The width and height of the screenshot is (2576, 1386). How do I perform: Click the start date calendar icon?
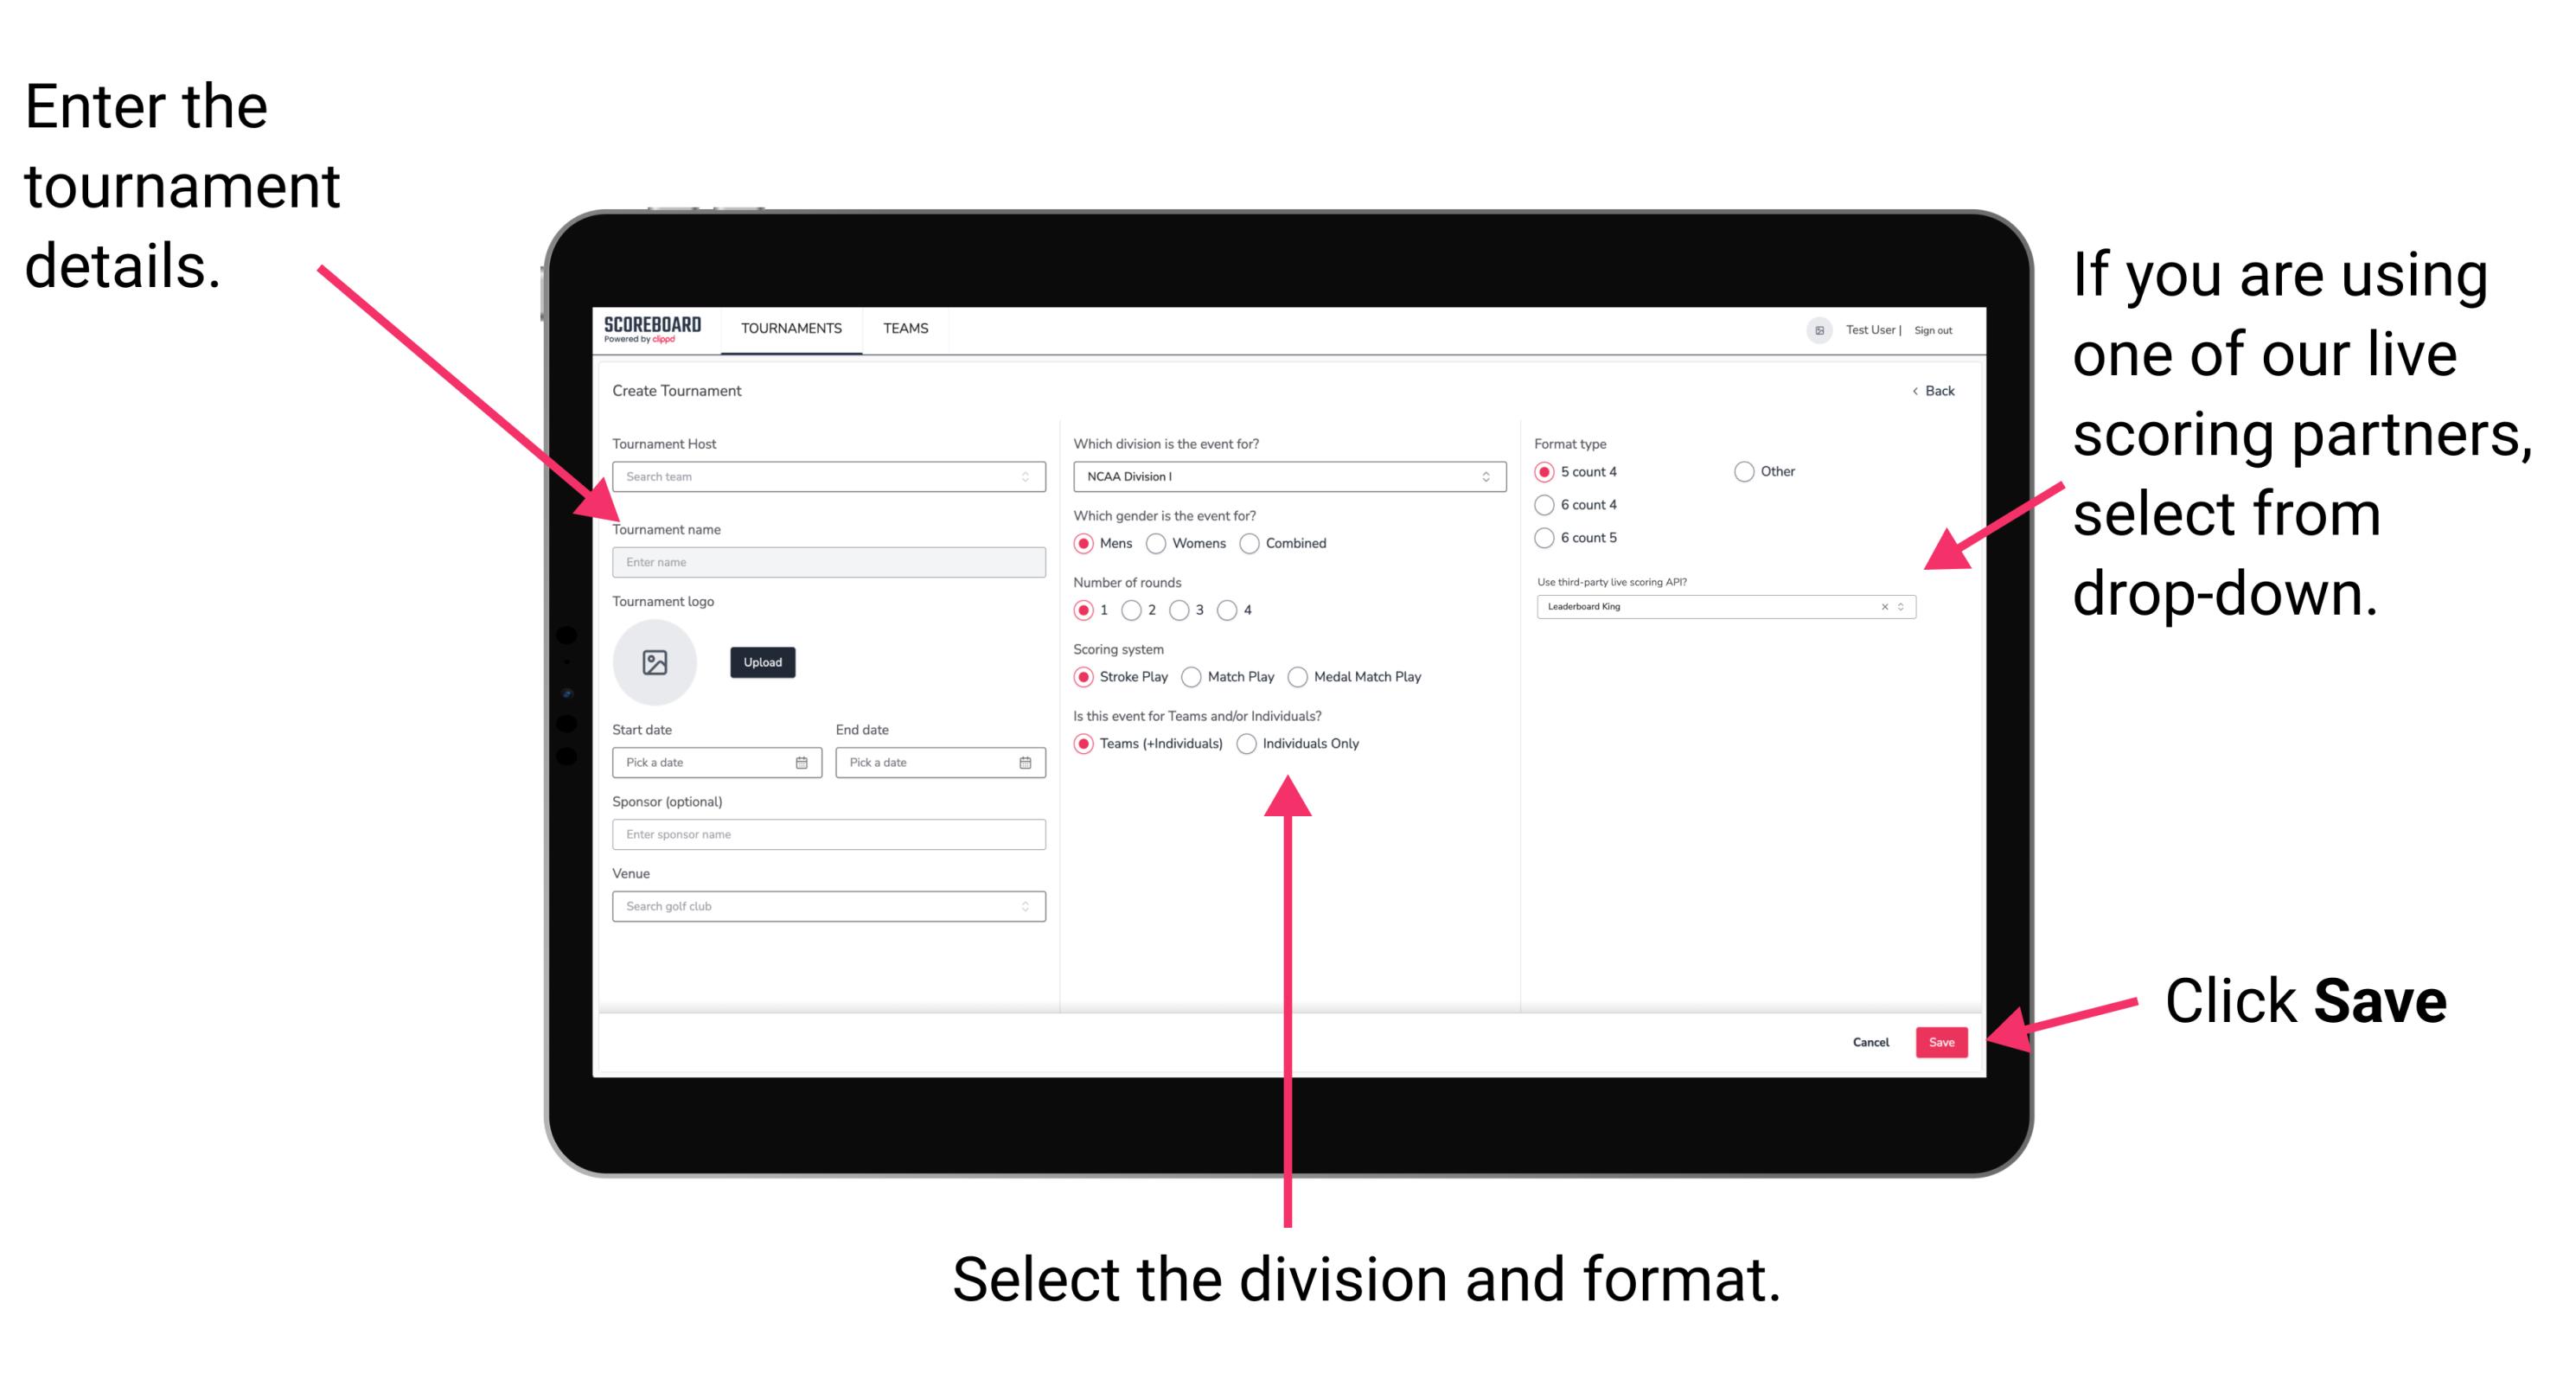802,763
